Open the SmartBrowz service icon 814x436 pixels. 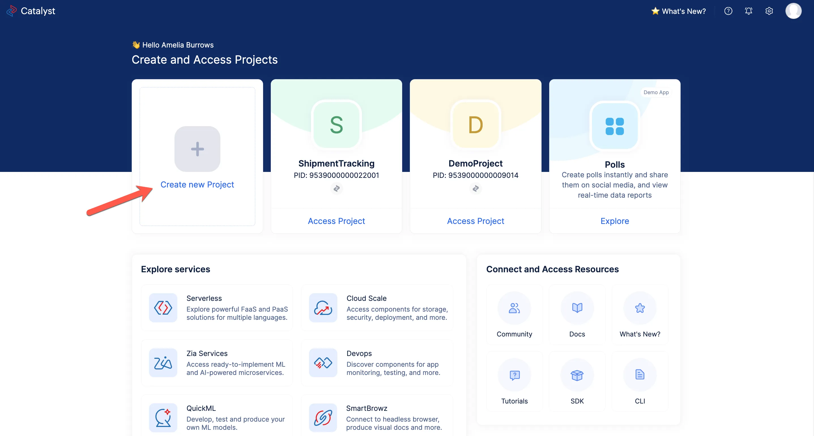point(323,417)
